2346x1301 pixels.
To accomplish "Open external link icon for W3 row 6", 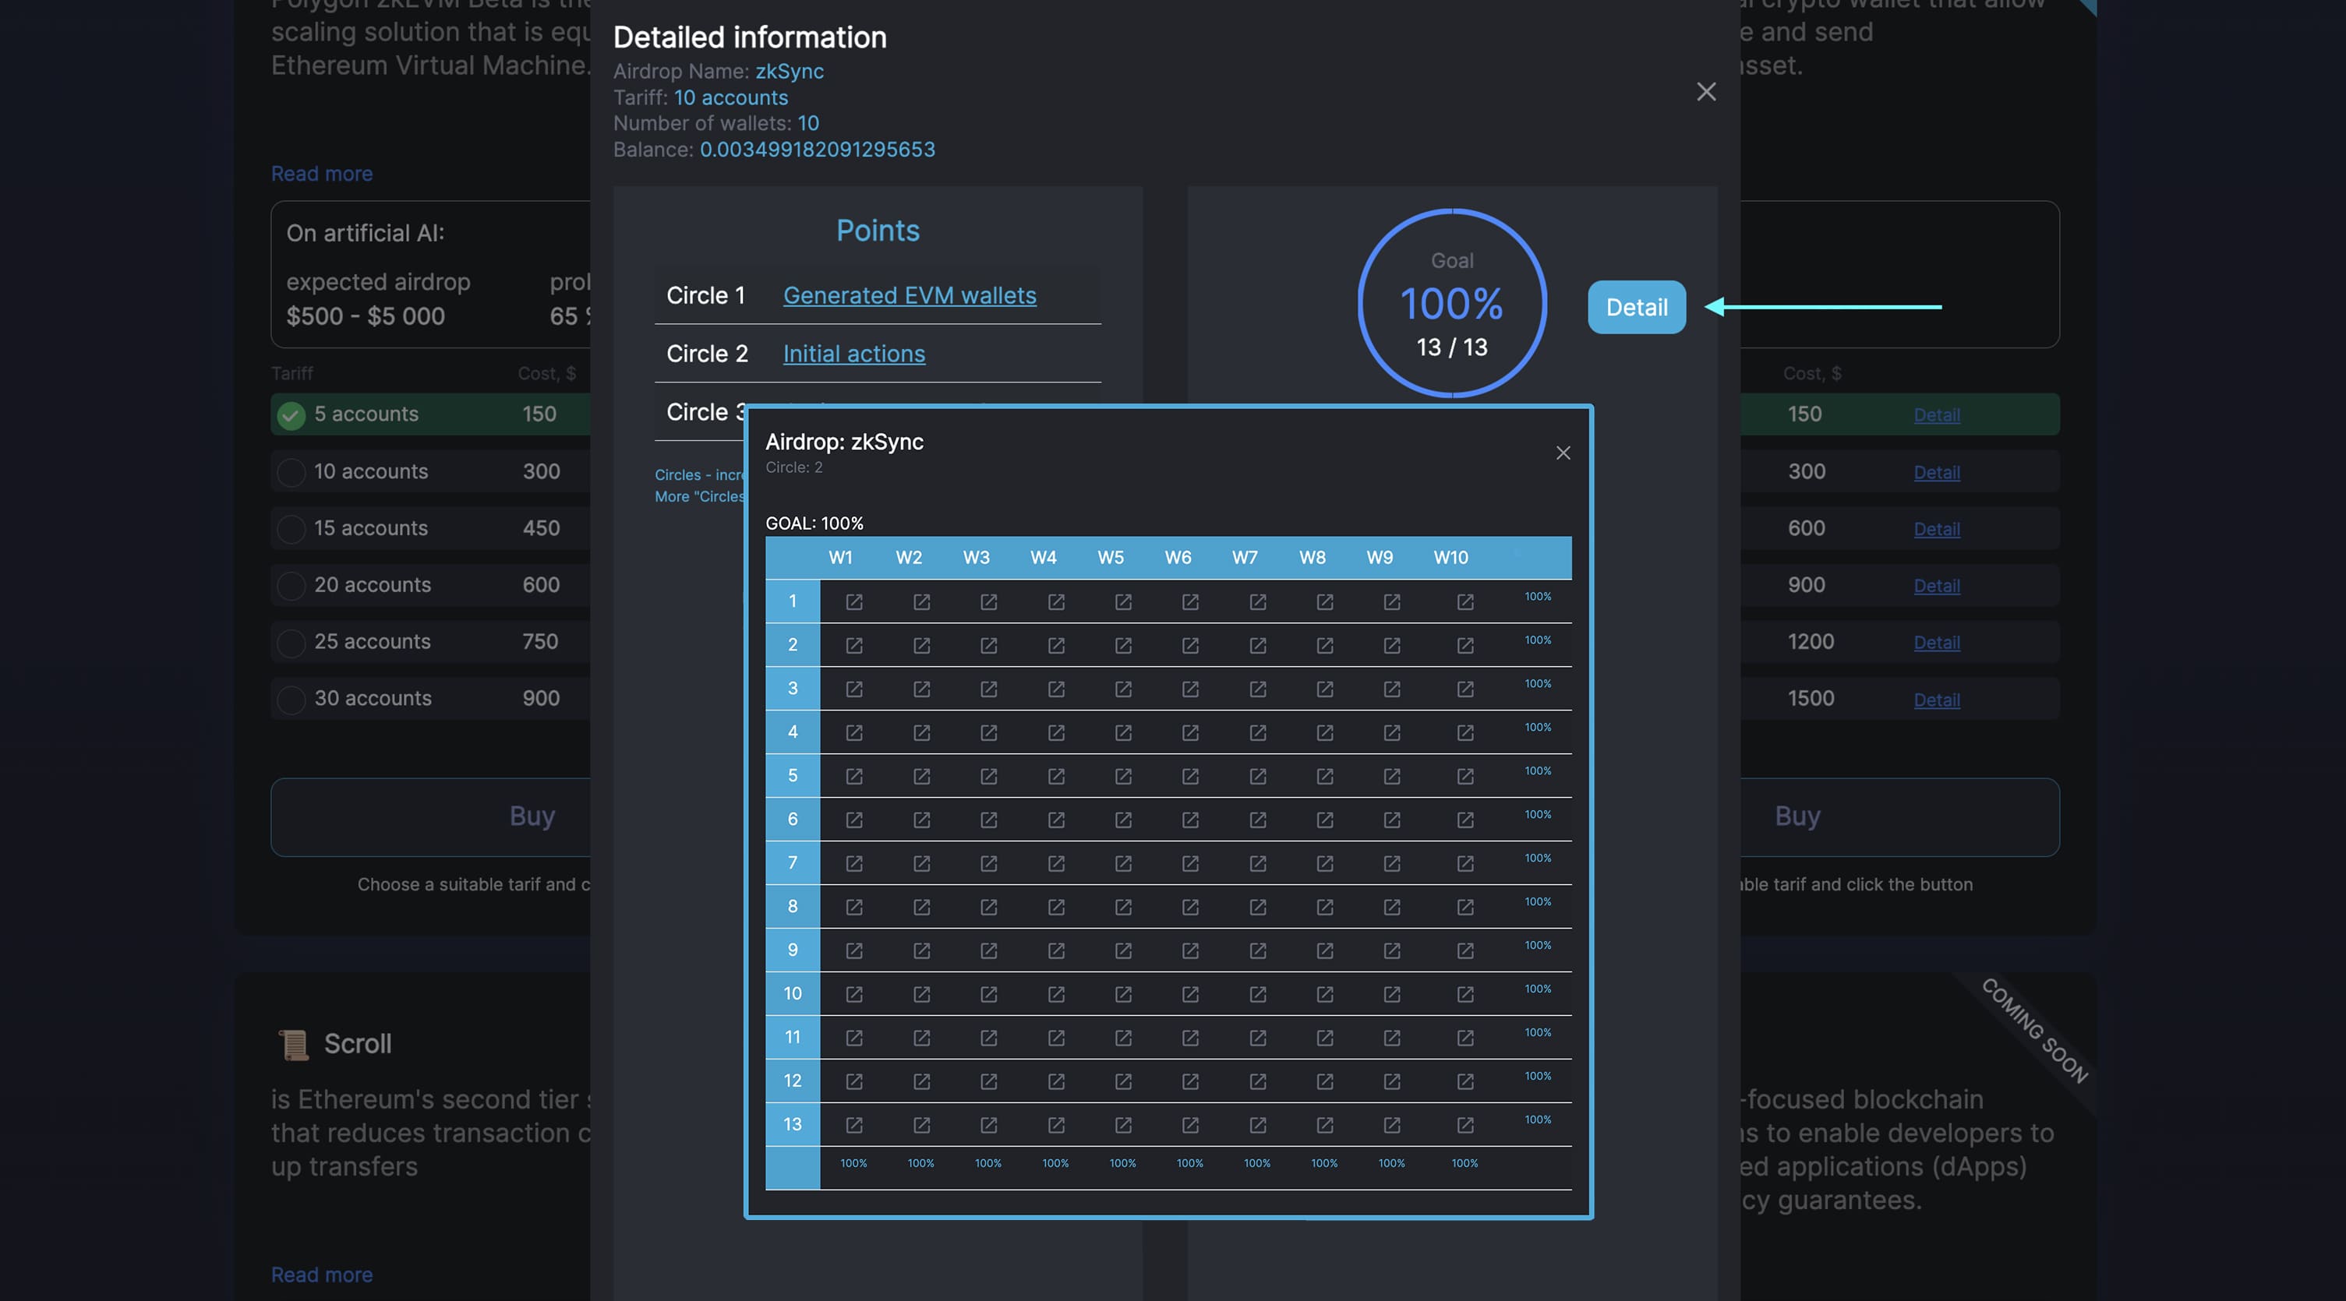I will click(988, 820).
